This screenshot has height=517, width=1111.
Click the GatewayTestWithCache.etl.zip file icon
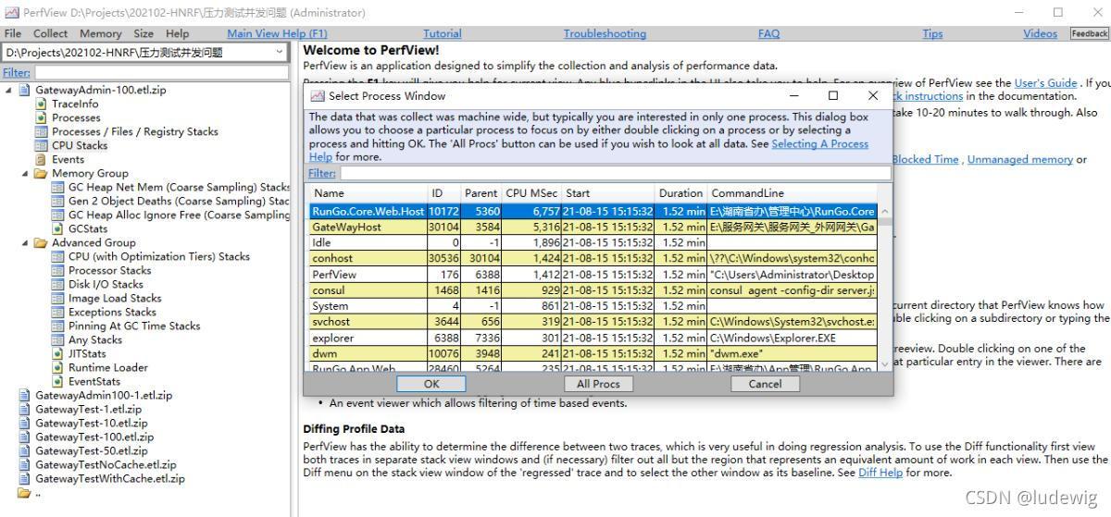[x=24, y=478]
